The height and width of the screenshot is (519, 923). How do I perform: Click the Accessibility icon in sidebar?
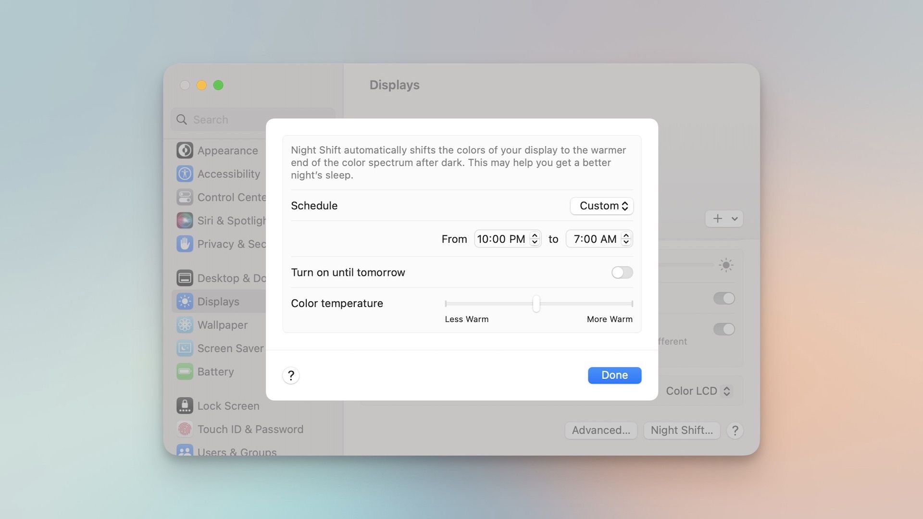pyautogui.click(x=185, y=173)
